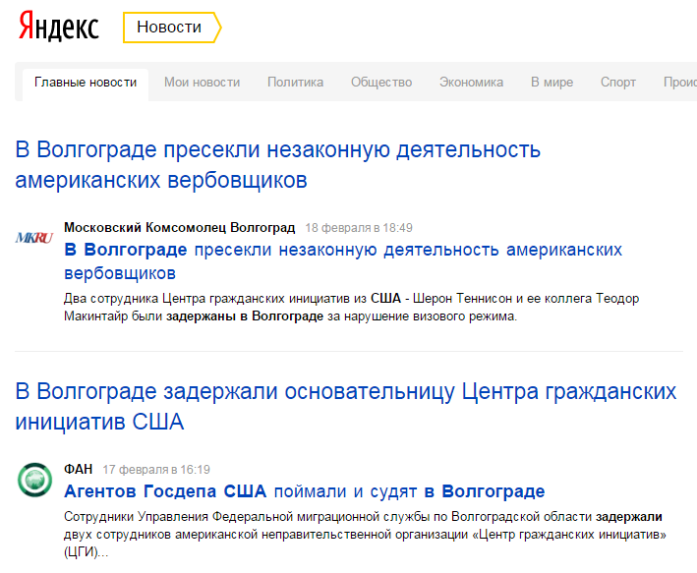
Task: Open the article Агентов Госдепа США поймали
Action: pos(305,491)
